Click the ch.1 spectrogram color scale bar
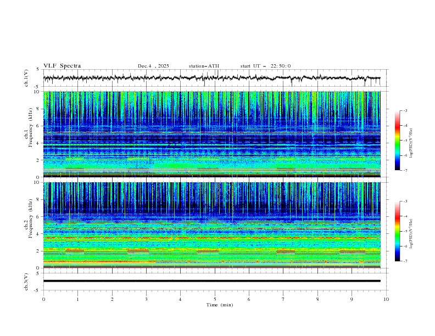The image size is (435, 336). pos(397,141)
